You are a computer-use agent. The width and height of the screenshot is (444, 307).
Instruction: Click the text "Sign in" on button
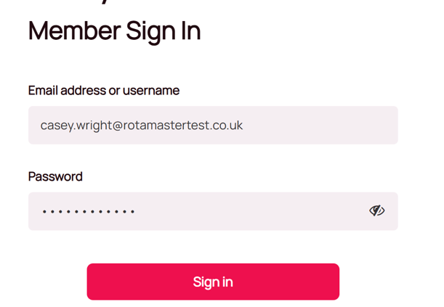click(213, 282)
